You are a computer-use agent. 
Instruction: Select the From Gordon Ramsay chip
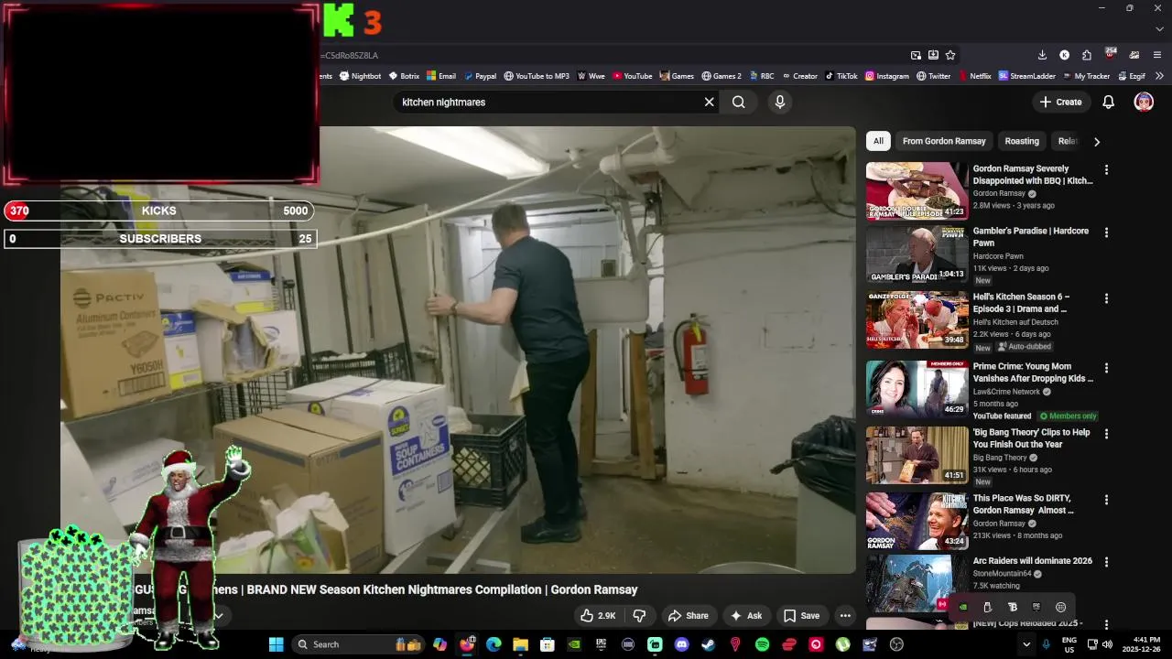[x=944, y=141]
